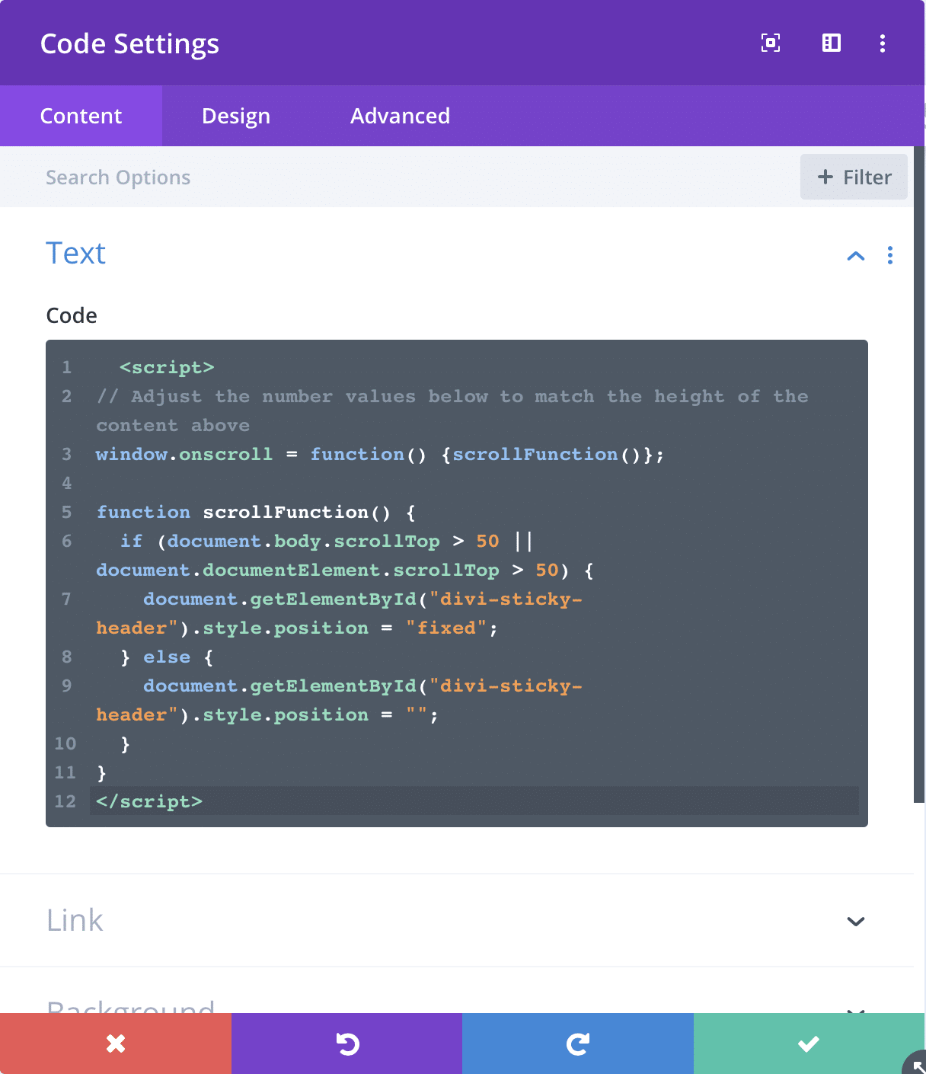
Task: Switch to the Design tab
Action: [236, 116]
